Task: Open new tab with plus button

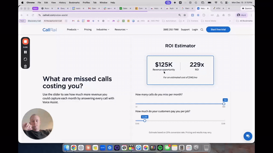Action: coord(229,8)
